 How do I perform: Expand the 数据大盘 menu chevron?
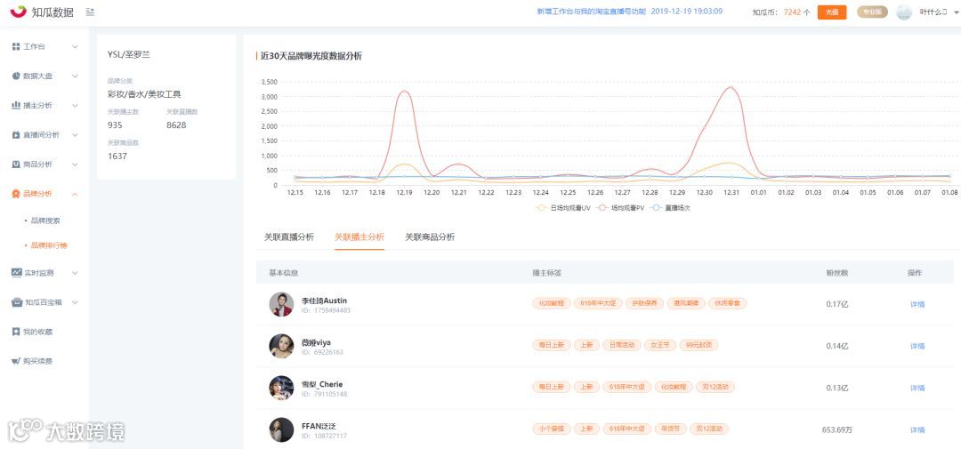click(x=75, y=76)
